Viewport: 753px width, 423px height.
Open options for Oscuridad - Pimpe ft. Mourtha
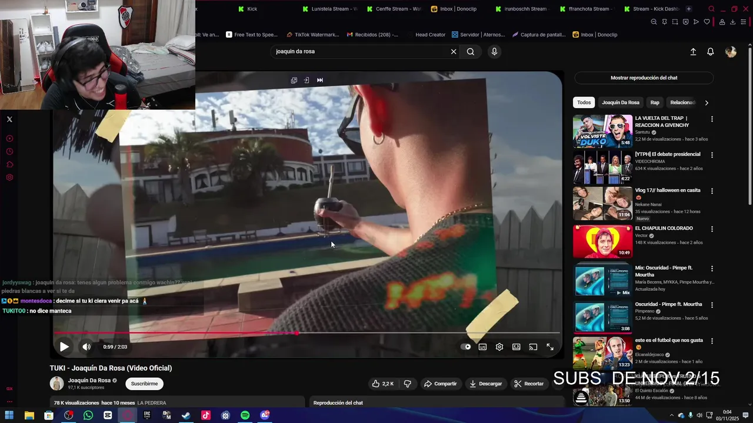coord(712,305)
